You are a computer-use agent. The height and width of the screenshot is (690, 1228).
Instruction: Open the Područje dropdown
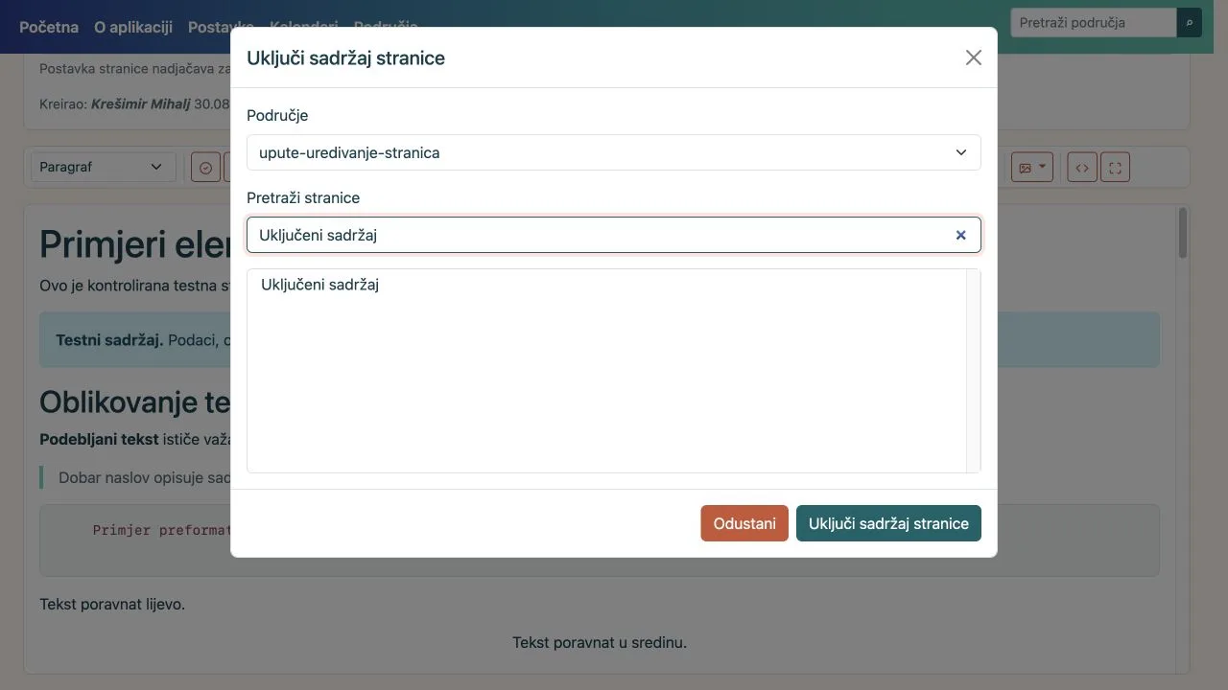614,152
